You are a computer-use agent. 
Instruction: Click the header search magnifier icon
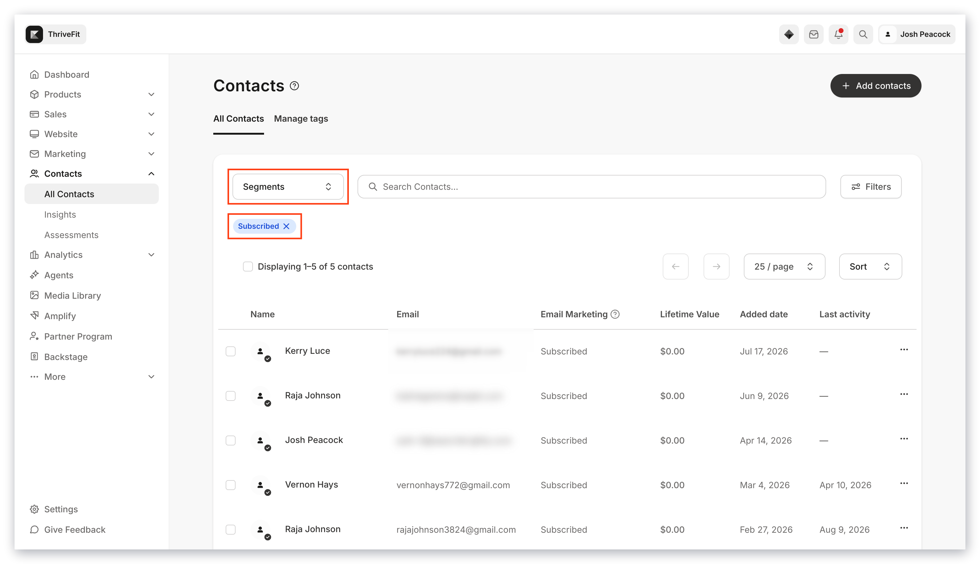[x=863, y=34]
